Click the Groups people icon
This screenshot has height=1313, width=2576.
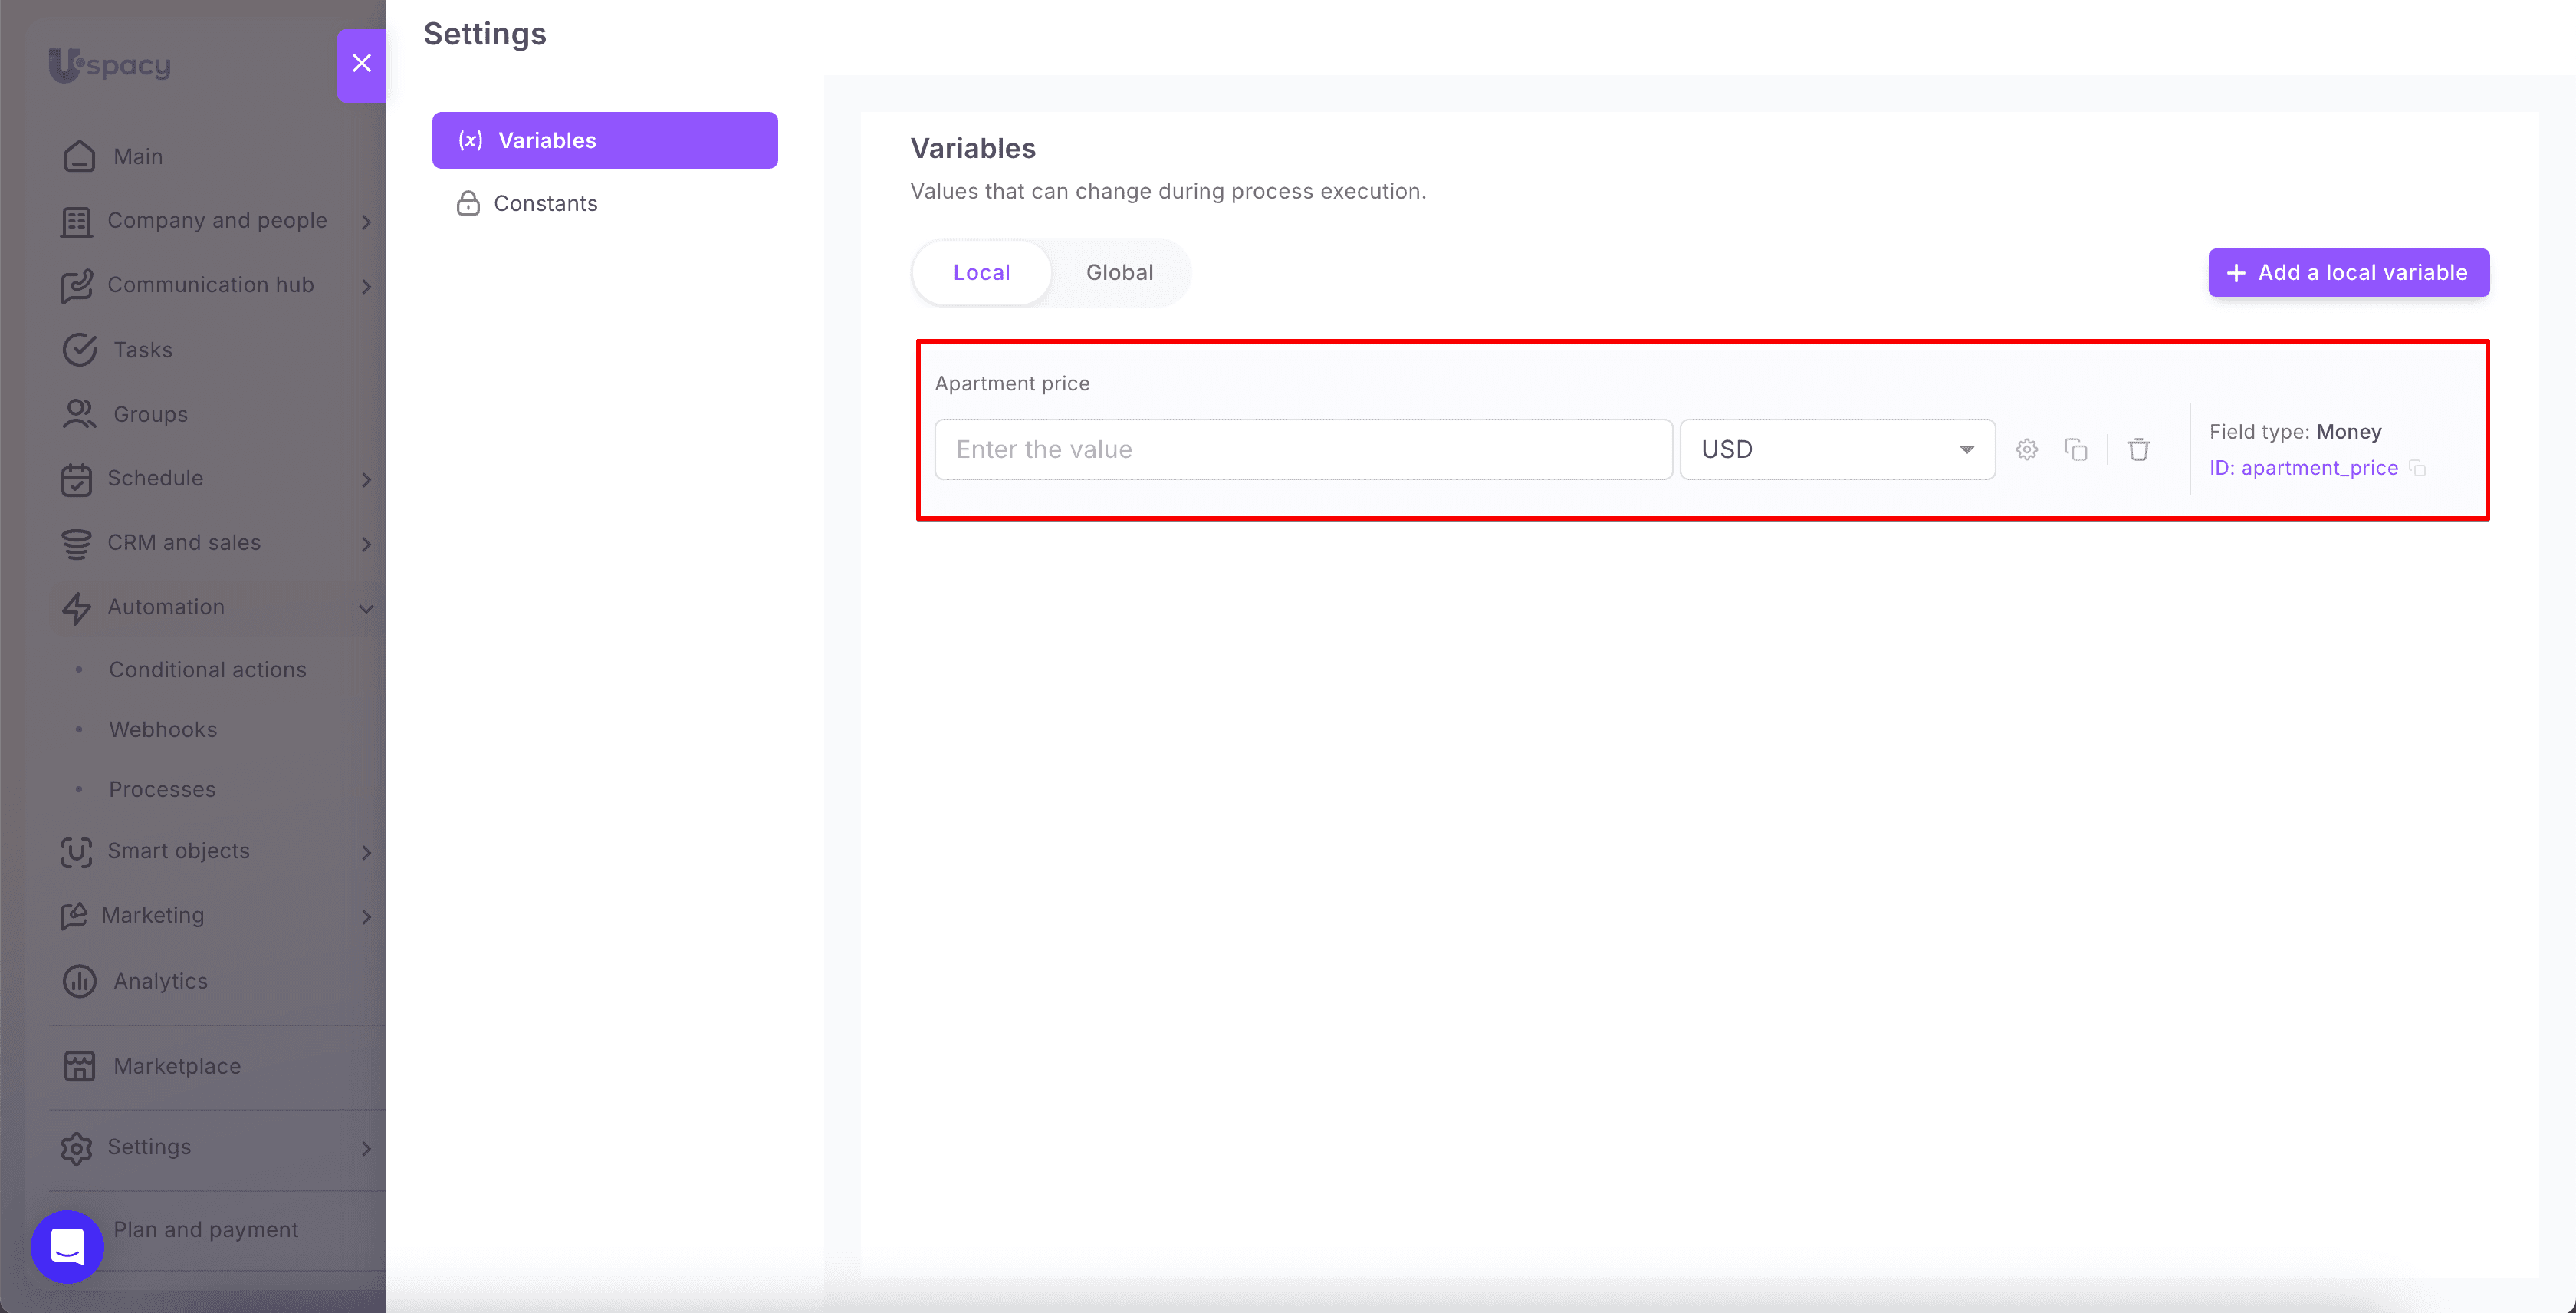pyautogui.click(x=79, y=414)
